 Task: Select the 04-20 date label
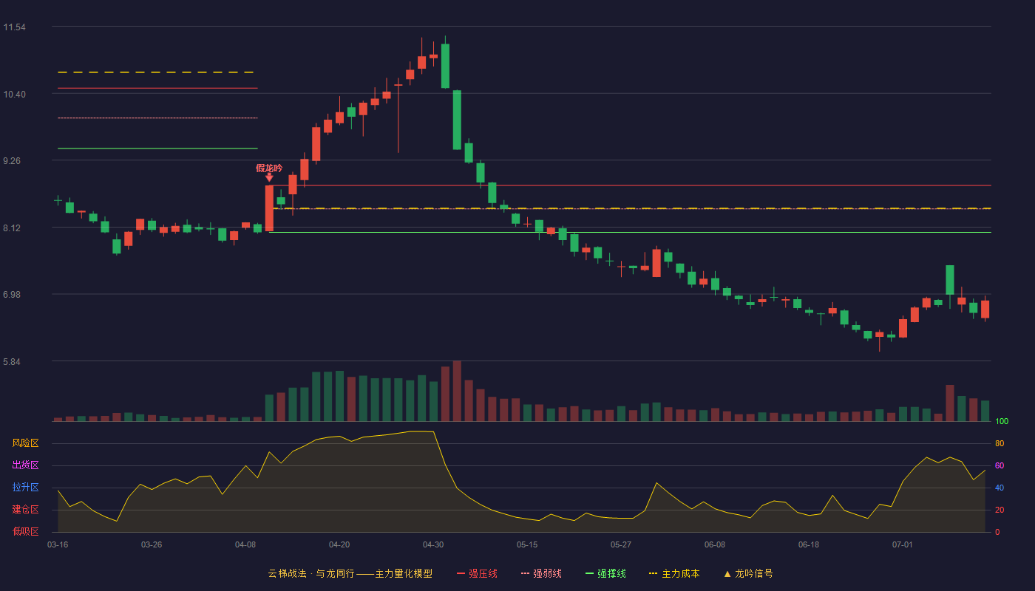pos(339,544)
